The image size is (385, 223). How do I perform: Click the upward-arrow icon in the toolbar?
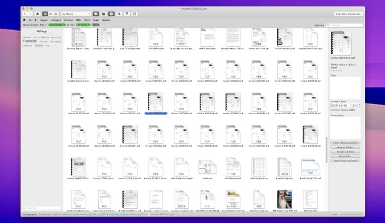point(127,14)
